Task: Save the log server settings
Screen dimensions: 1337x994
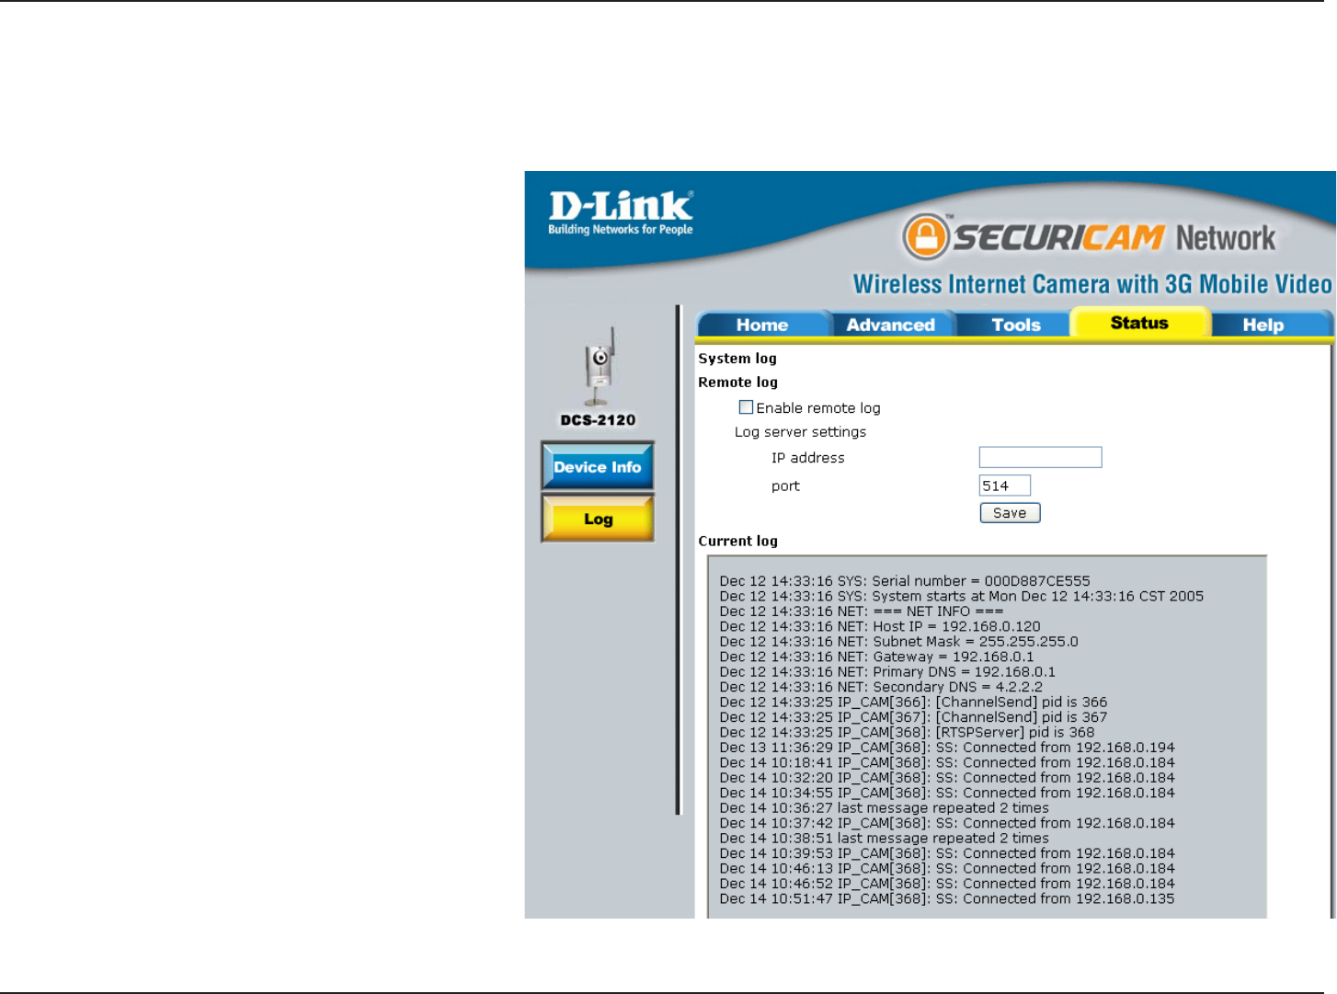Action: (1010, 513)
